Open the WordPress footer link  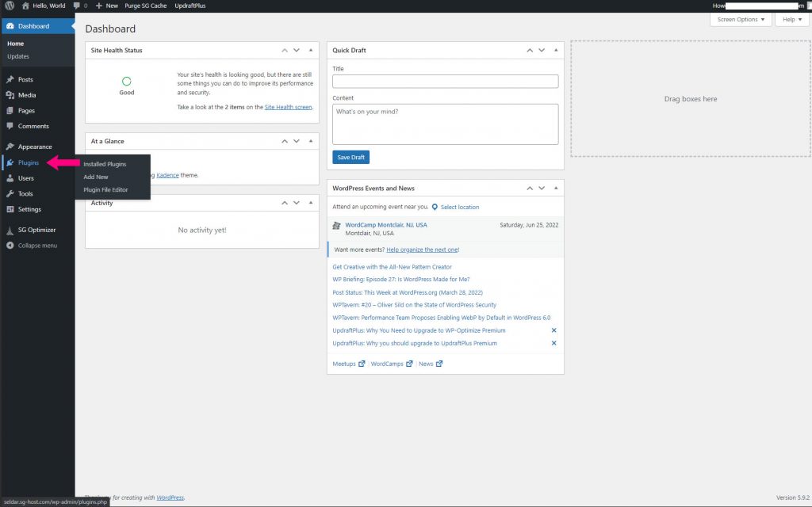pyautogui.click(x=170, y=497)
